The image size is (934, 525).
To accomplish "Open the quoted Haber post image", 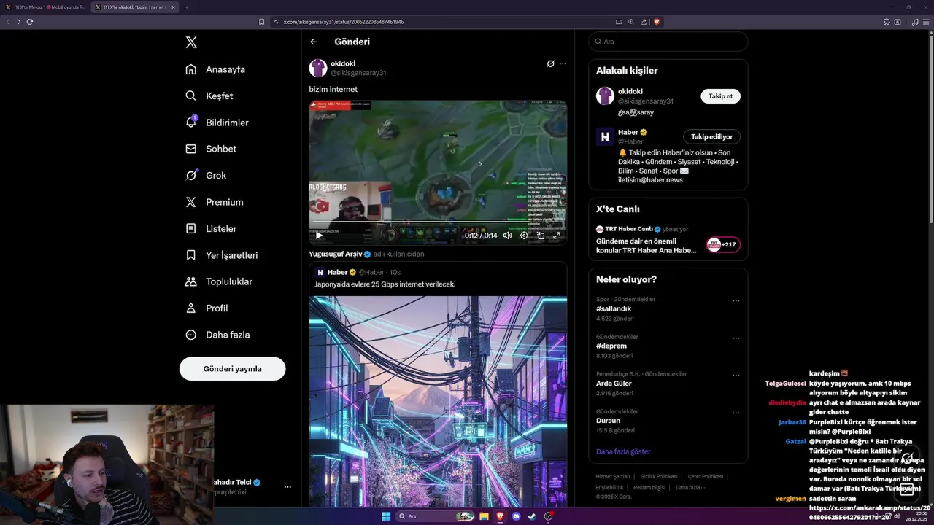I will coord(438,401).
